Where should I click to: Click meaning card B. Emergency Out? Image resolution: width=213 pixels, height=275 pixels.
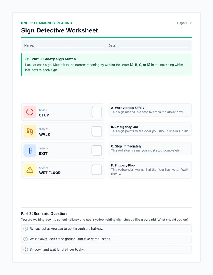click(150, 129)
